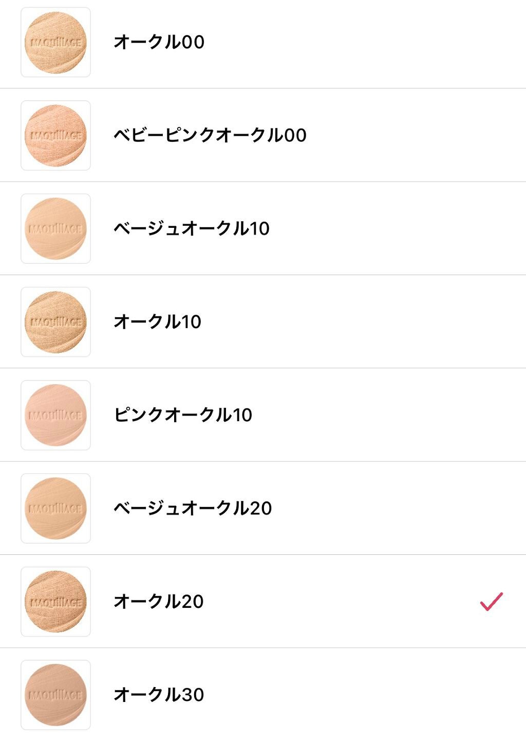Pick the オークル30 label text
The height and width of the screenshot is (739, 526).
pyautogui.click(x=159, y=695)
